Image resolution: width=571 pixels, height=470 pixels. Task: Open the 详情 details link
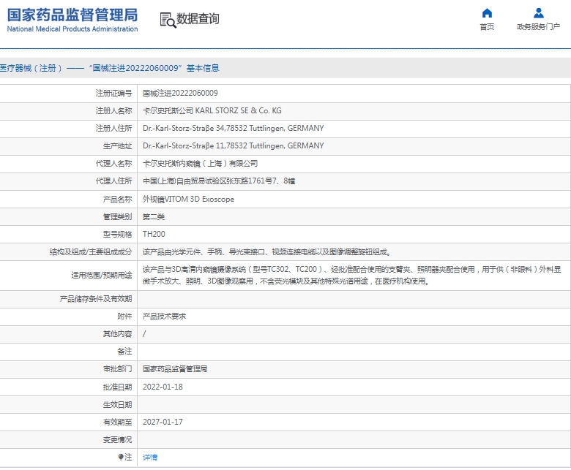pos(150,458)
